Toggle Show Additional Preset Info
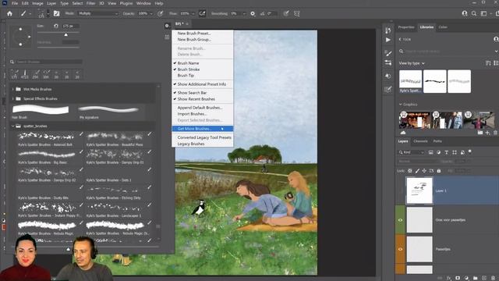 click(203, 84)
